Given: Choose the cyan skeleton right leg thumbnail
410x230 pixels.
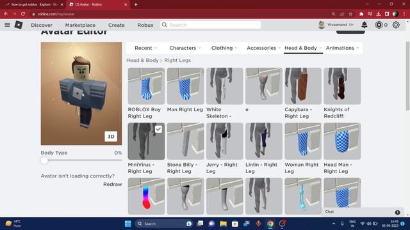Looking at the screenshot, I should pyautogui.click(x=303, y=196).
